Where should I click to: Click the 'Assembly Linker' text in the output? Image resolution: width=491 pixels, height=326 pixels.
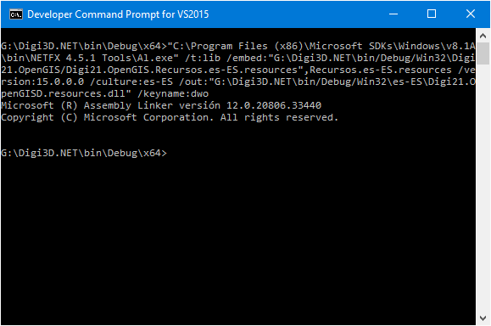pos(128,105)
